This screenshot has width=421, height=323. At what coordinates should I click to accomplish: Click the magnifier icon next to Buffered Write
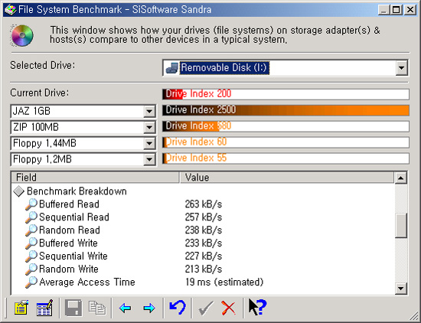pyautogui.click(x=31, y=243)
